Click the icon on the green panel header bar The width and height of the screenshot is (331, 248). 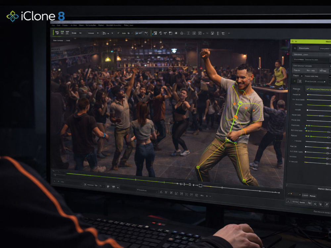tap(293, 41)
